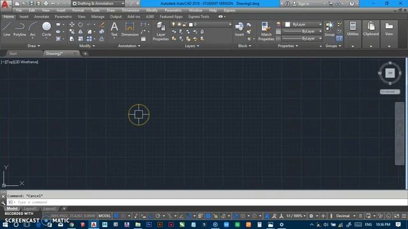Viewport: 408px width, 229px height.
Task: Toggle the layer on/off lightbulb icon
Action: coord(173,24)
